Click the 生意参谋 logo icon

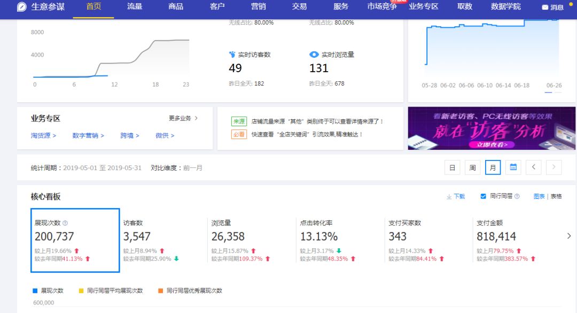(x=22, y=7)
